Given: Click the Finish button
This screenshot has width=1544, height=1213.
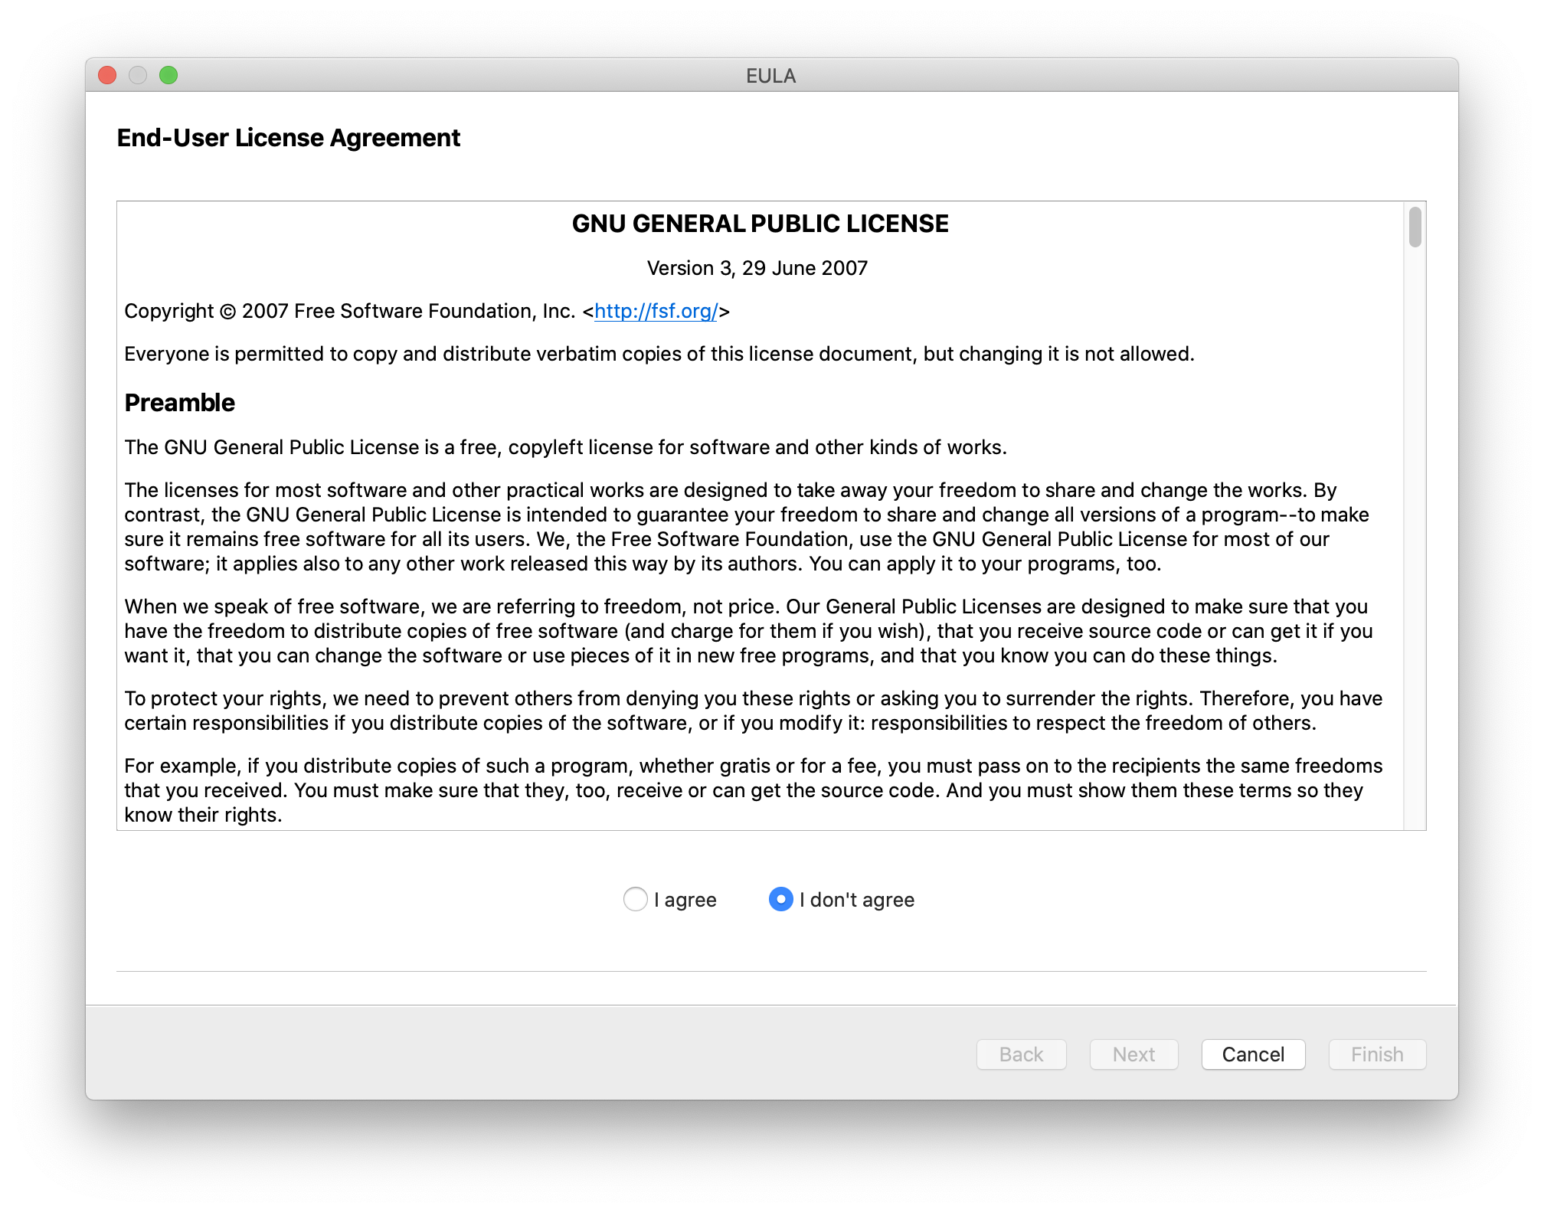Looking at the screenshot, I should click(1376, 1054).
